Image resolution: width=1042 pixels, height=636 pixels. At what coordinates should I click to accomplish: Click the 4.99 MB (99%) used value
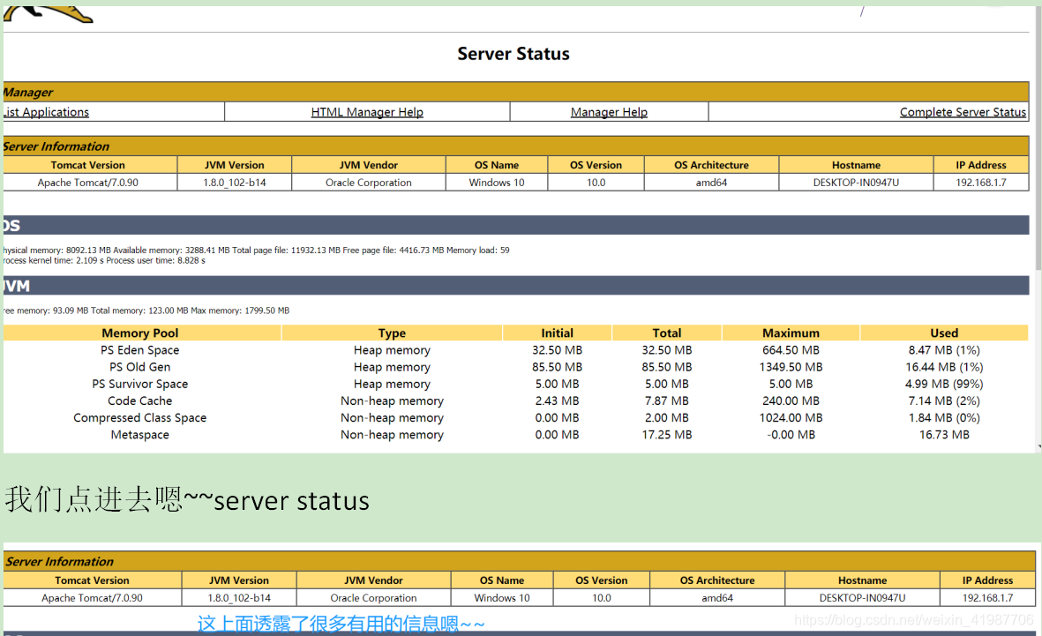(x=944, y=384)
